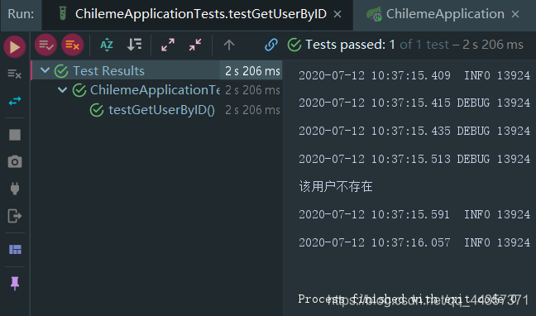
Task: Rerun the test with the green play icon
Action: tap(15, 47)
